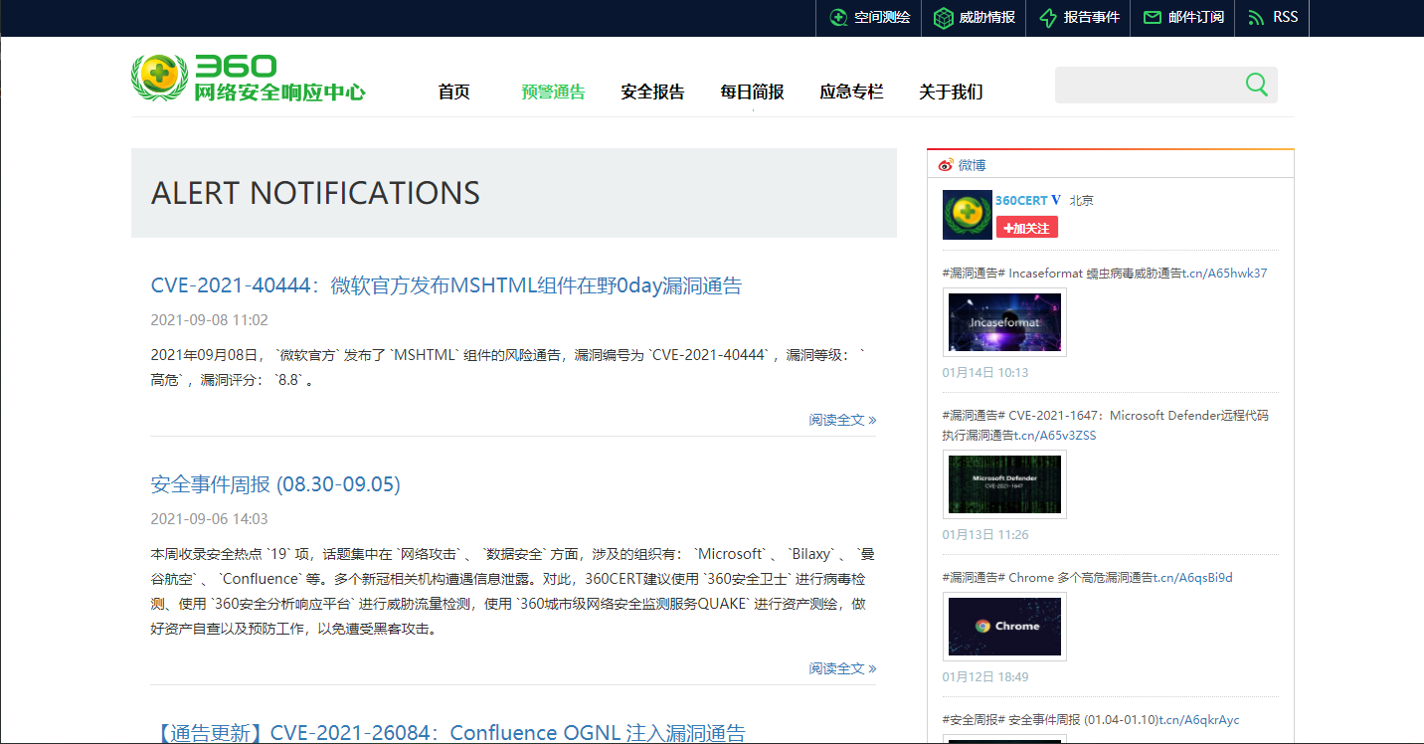Click the 微博 widget header text
Screen dimensions: 1424x744
pos(972,165)
